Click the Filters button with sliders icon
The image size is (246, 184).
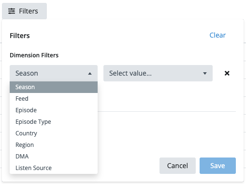pos(24,11)
